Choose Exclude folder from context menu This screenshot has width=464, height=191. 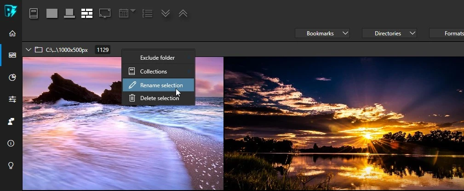(x=158, y=58)
